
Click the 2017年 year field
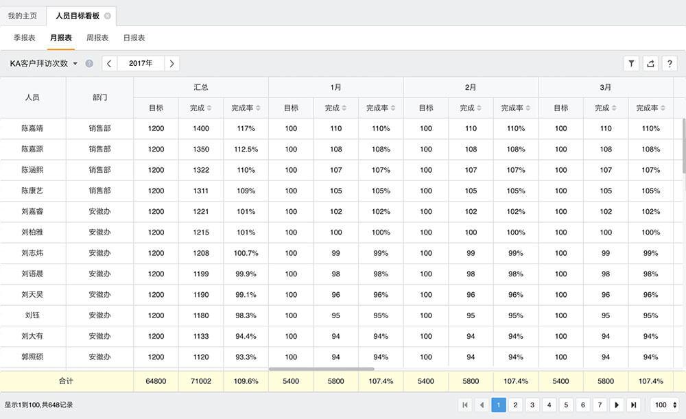pos(141,64)
